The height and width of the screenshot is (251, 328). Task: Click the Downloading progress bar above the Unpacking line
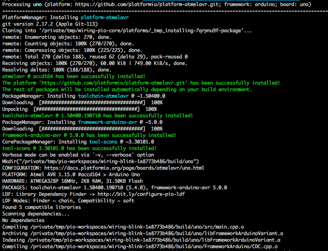pos(92,103)
